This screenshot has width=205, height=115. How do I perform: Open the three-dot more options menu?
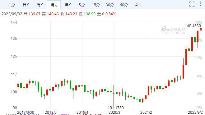[x=200, y=4]
